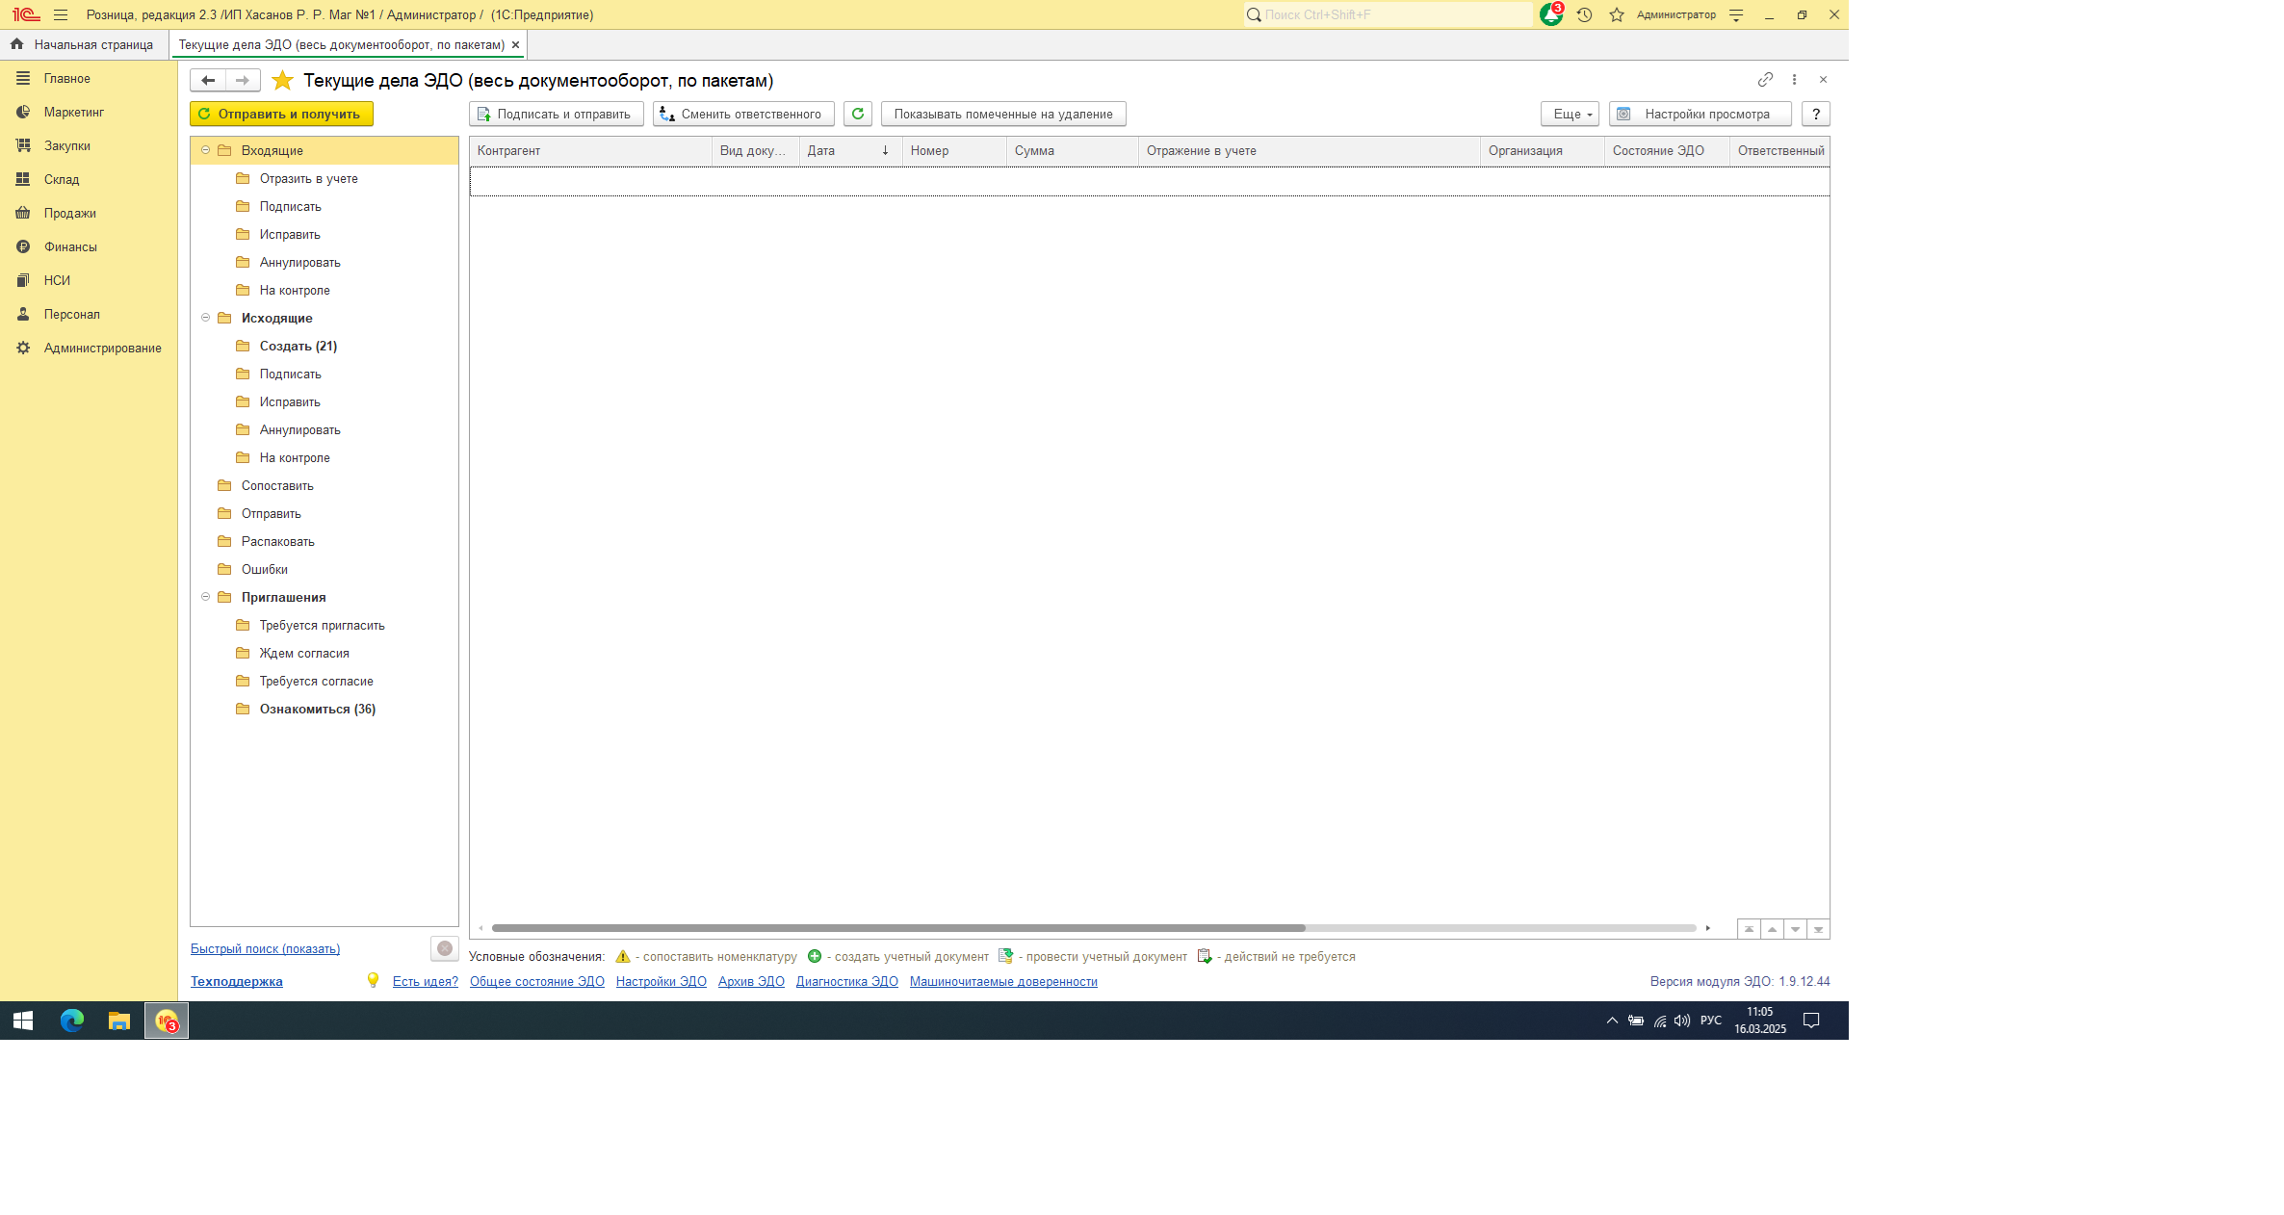
Task: Open the history clock icon
Action: tap(1584, 14)
